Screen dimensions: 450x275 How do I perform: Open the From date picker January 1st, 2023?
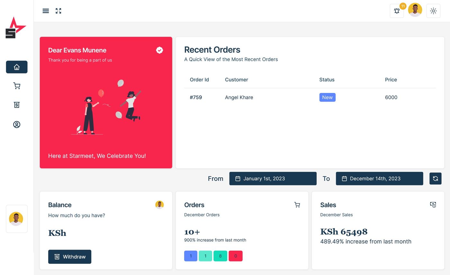(x=273, y=179)
